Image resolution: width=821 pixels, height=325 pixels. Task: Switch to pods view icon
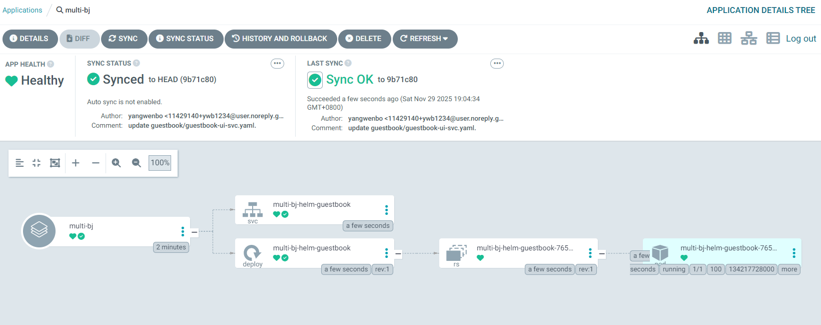pyautogui.click(x=724, y=38)
